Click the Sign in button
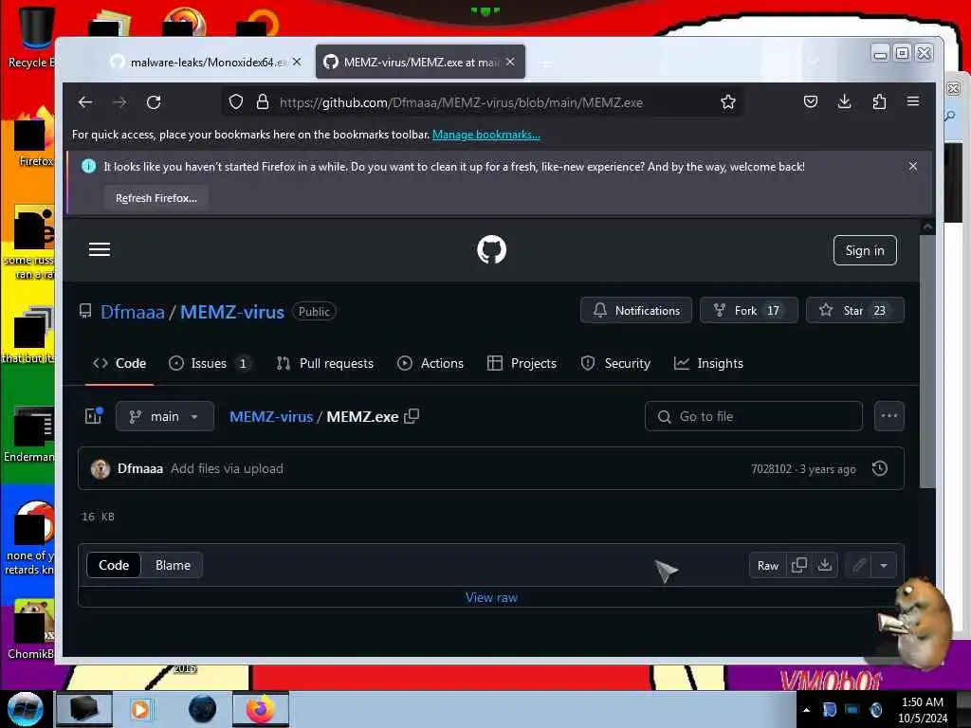 tap(865, 250)
